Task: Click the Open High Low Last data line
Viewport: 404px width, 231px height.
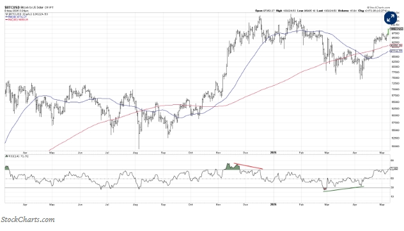Action: (x=322, y=11)
